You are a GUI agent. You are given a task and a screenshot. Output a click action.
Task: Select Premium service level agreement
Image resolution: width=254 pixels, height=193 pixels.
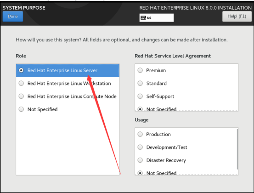(186, 70)
